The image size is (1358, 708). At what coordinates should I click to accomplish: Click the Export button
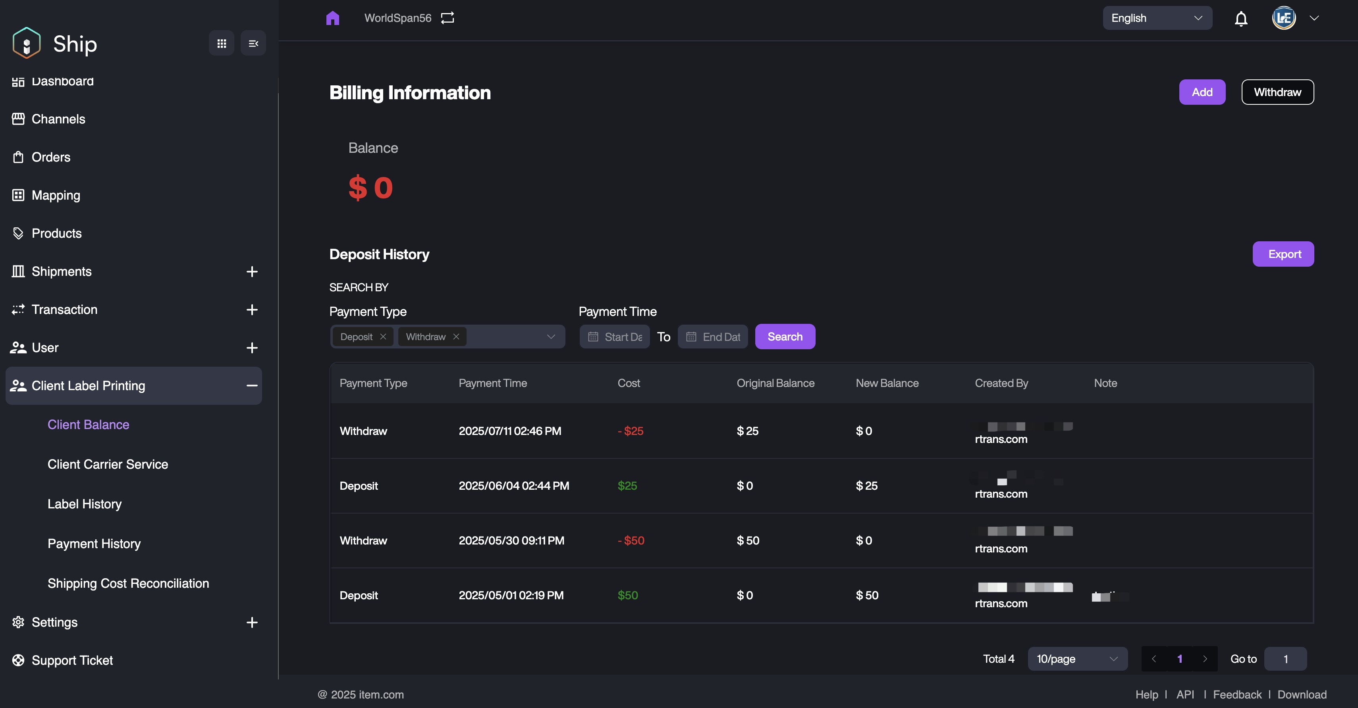pos(1283,254)
